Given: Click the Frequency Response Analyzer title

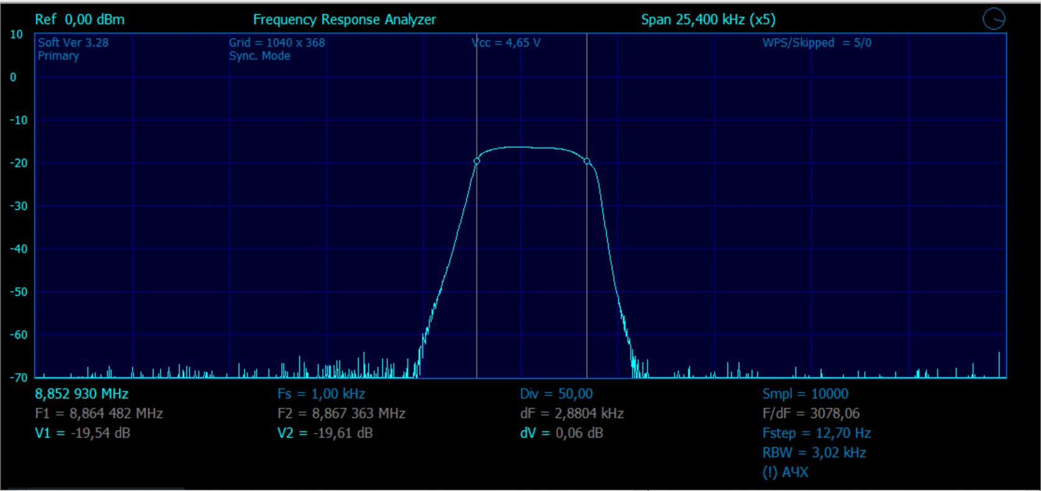Looking at the screenshot, I should tap(345, 20).
